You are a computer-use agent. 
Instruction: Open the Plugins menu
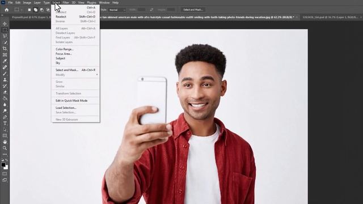click(91, 2)
